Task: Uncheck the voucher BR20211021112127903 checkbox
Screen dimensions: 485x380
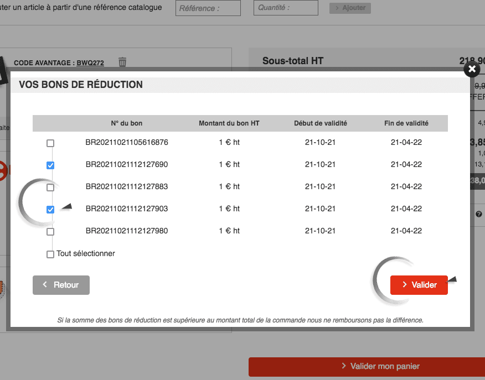Action: coord(50,210)
